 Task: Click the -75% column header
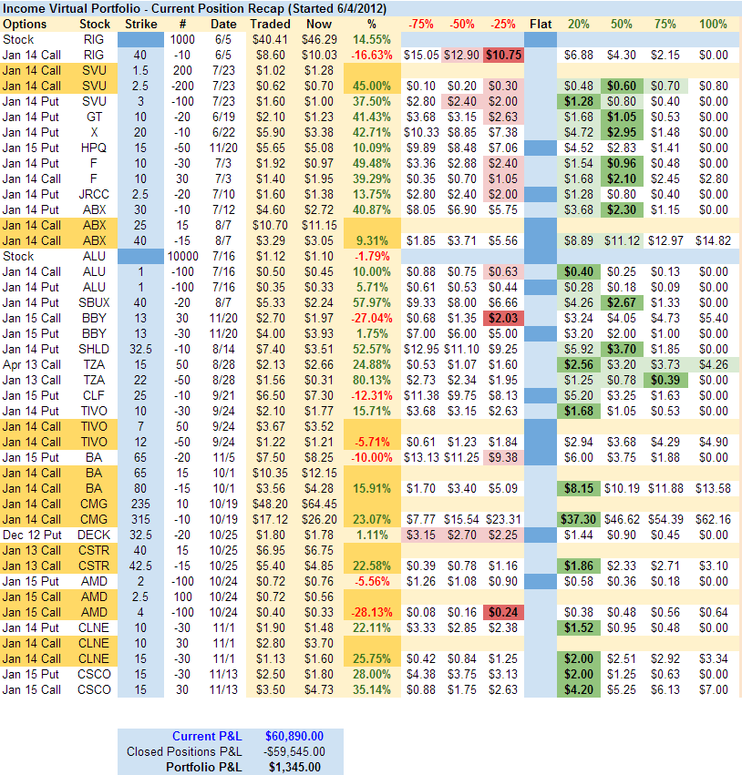pyautogui.click(x=420, y=23)
